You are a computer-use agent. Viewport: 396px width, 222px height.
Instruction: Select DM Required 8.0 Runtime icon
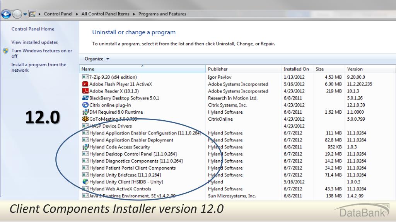[85, 112]
